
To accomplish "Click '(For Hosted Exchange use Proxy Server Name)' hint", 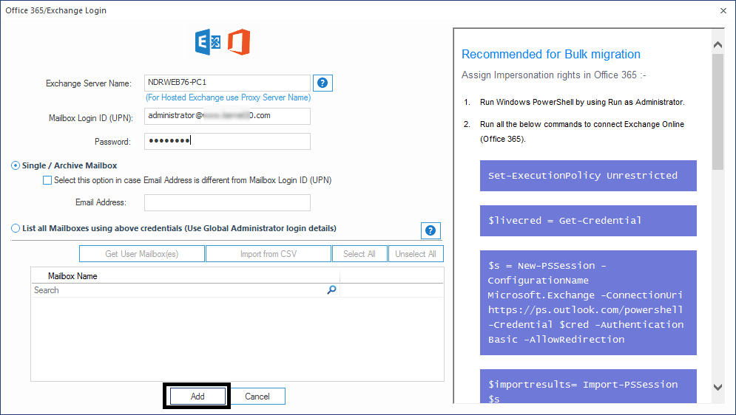I will [x=228, y=97].
